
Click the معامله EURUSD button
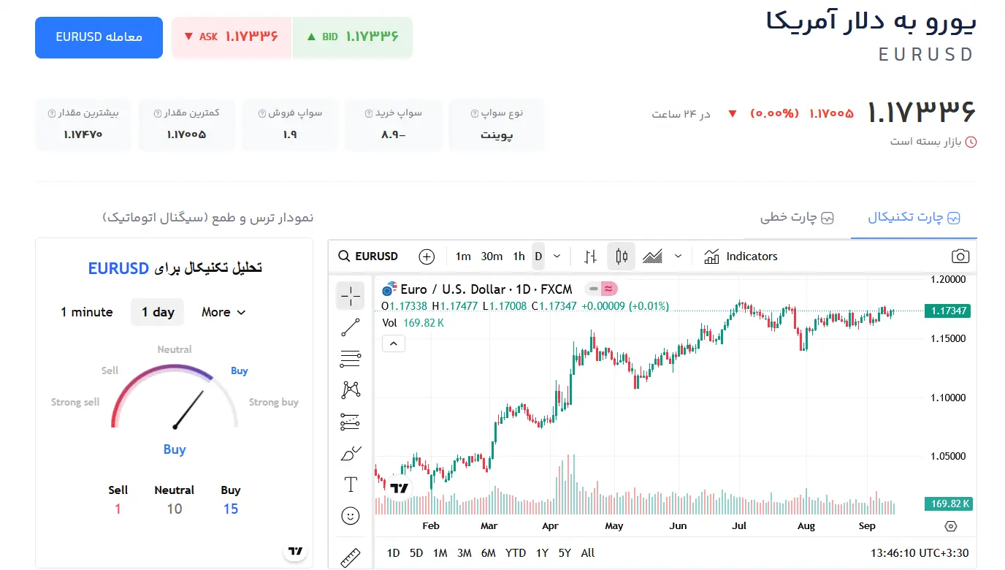click(99, 37)
